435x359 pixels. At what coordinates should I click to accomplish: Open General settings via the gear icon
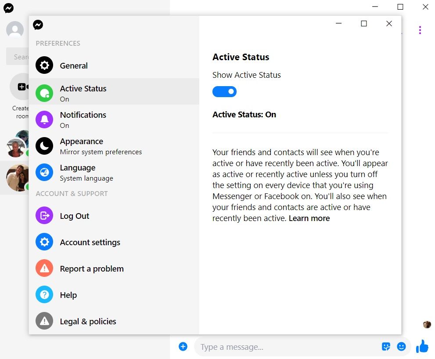pos(44,65)
